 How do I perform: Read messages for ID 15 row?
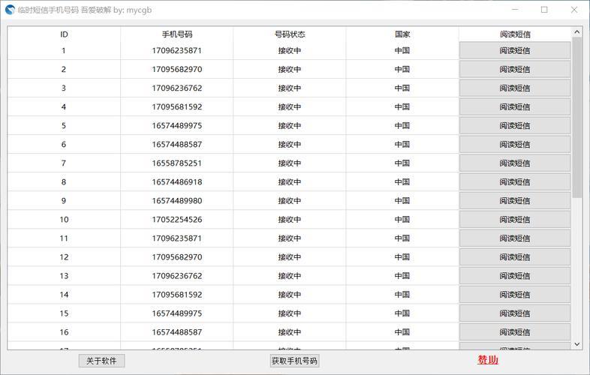[x=515, y=313]
